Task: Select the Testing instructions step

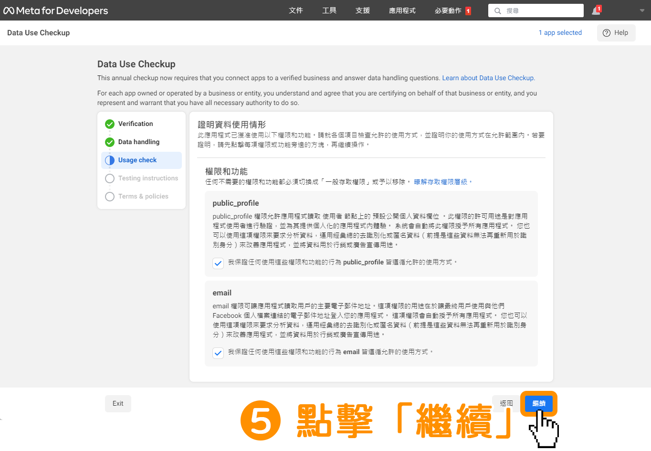Action: 141,178
